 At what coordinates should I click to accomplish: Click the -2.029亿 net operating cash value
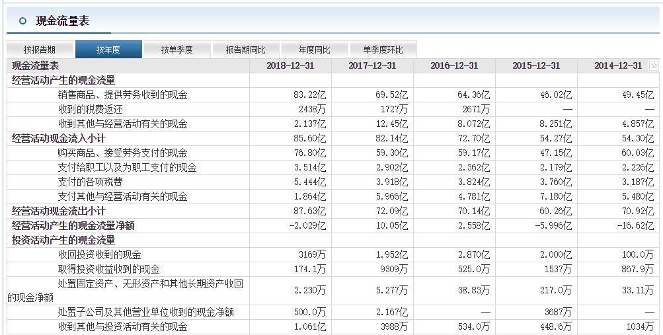coord(307,225)
